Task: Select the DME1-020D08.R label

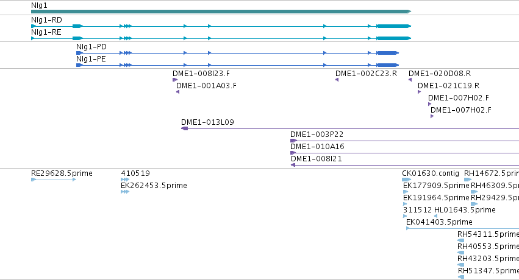Action: [x=440, y=74]
